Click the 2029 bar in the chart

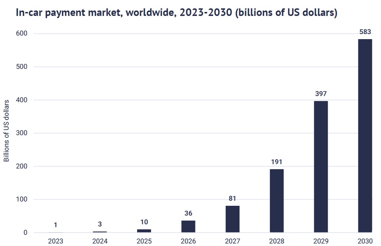(x=321, y=166)
